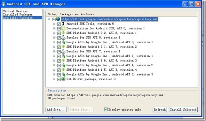Screen dimensions: 206x121
Task: Uncheck Samples for SDK API 8 checkbox
Action: [x=59, y=38]
